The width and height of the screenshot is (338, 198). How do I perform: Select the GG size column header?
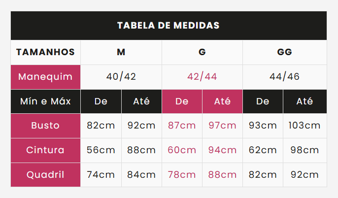click(285, 52)
